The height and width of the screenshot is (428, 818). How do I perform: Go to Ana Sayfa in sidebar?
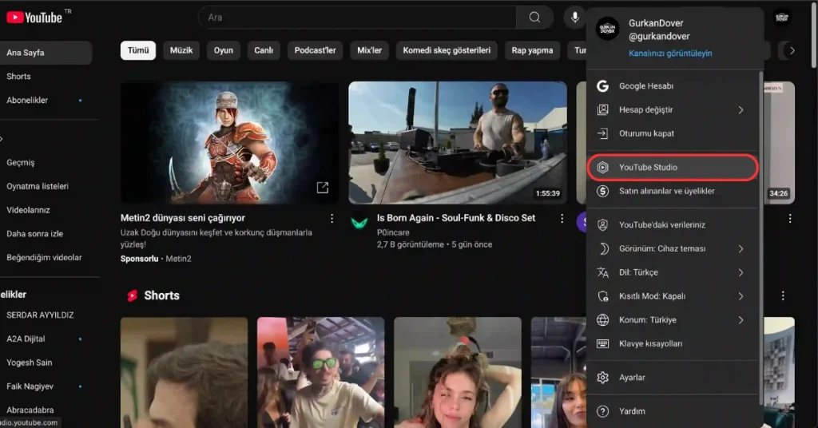pos(46,53)
